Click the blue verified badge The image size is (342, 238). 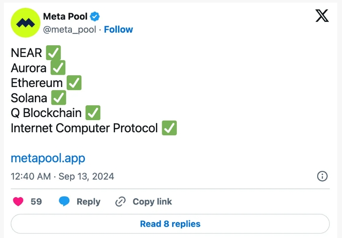coord(95,17)
